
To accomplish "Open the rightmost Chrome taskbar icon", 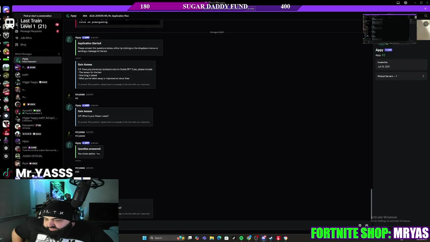I will click(286, 238).
